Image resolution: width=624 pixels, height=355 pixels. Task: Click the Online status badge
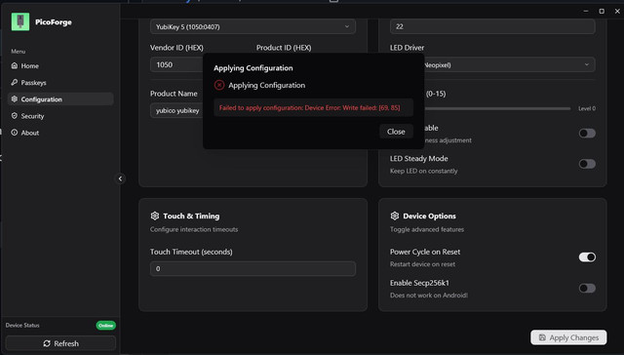coord(106,326)
